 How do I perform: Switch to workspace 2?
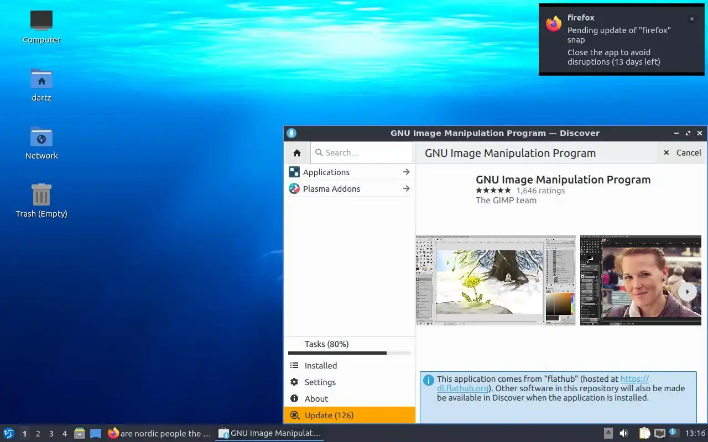(38, 434)
